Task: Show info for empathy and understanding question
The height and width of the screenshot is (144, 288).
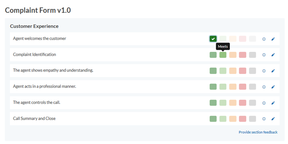Action: [264, 71]
